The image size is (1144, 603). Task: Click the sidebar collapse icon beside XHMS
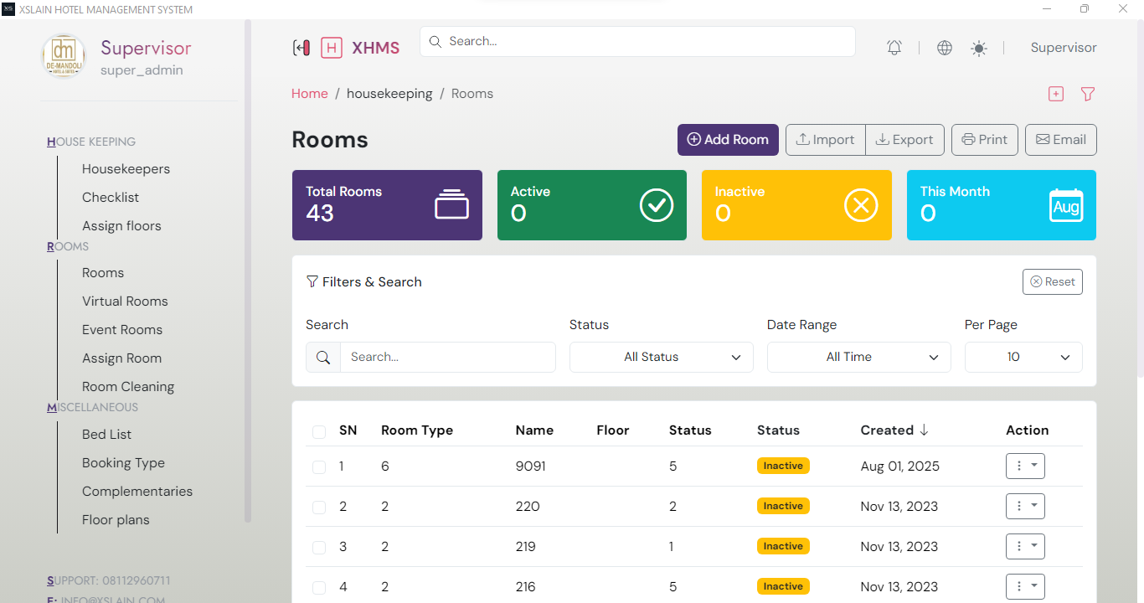tap(301, 48)
